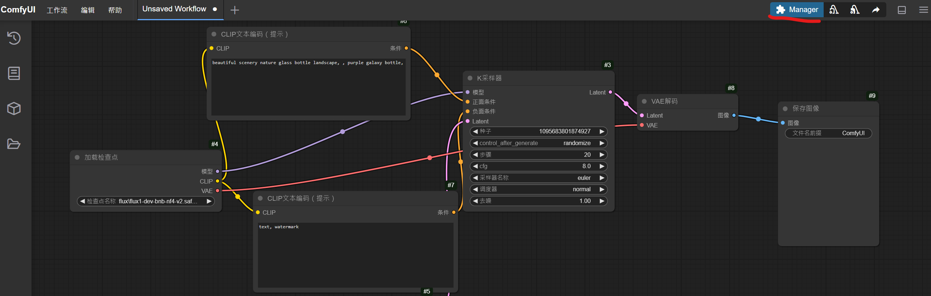The image size is (931, 296).
Task: Open 检查点名称 checkpoint dropdown
Action: pos(146,201)
